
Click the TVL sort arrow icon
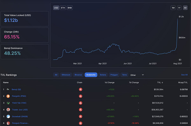(x=162, y=82)
